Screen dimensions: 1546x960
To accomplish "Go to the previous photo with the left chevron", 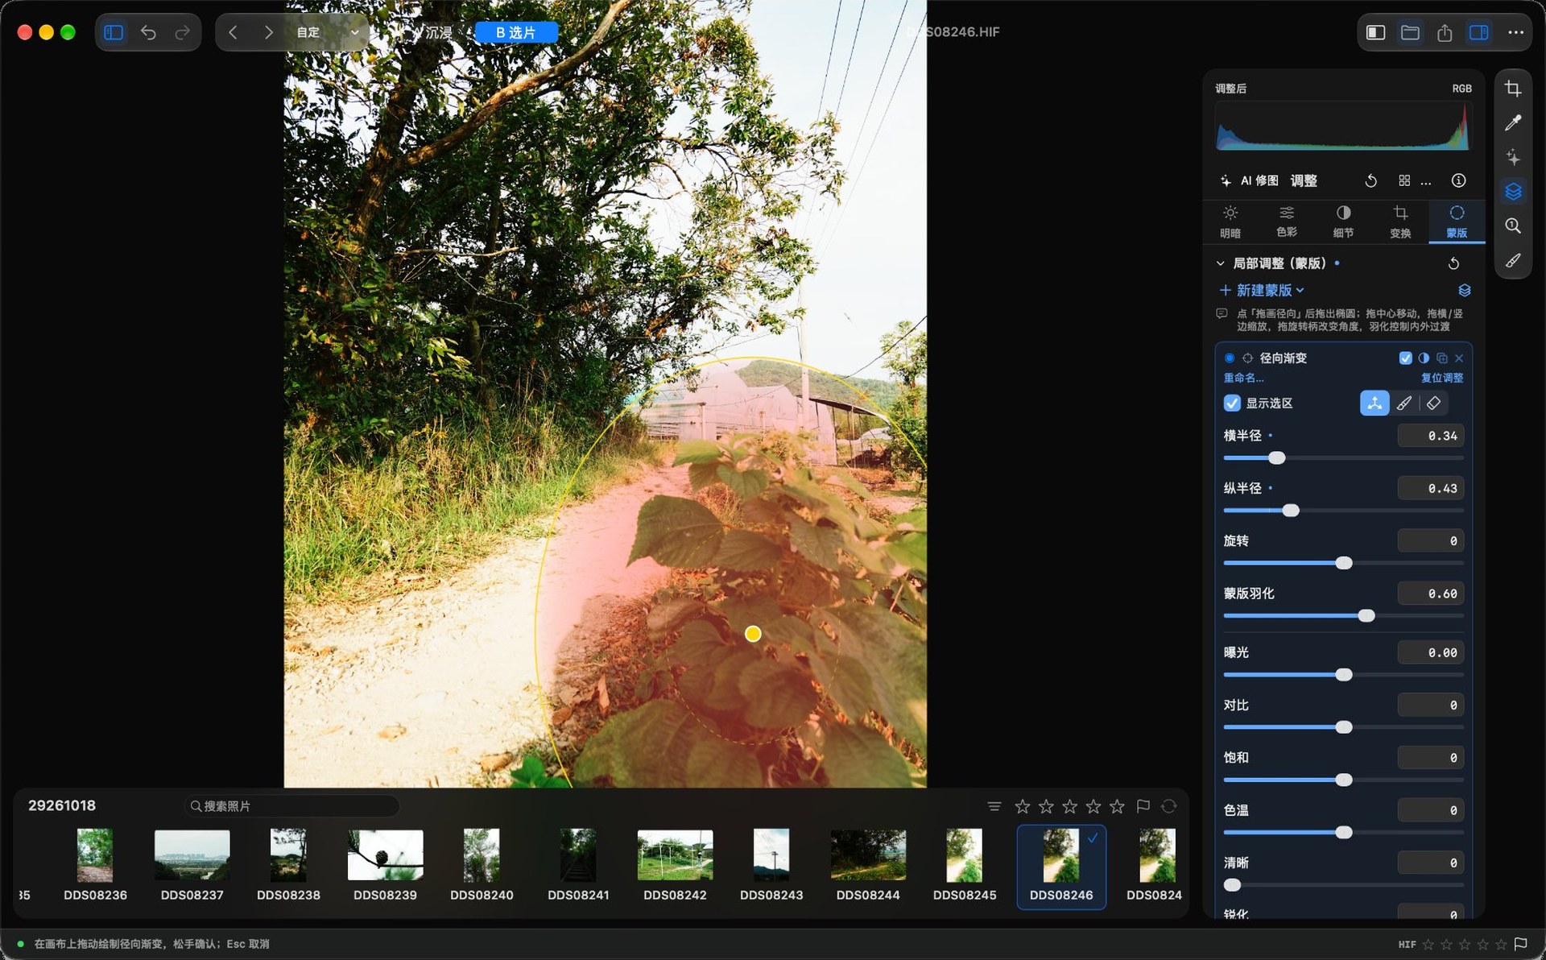I will point(233,32).
